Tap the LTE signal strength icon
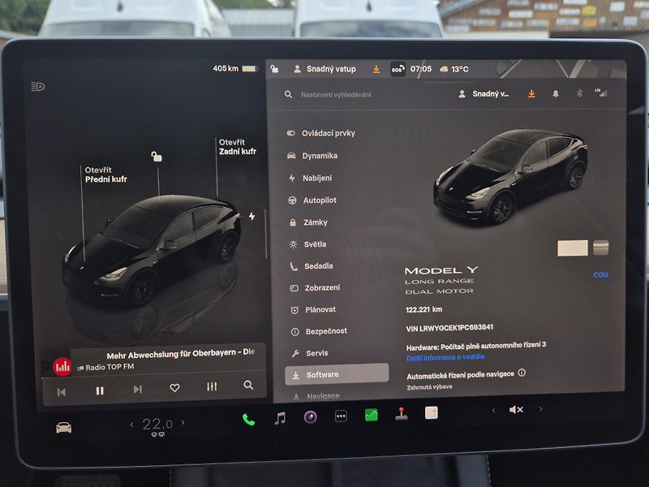 (601, 93)
